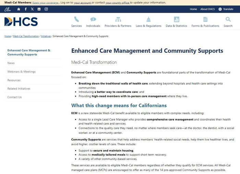The width and height of the screenshot is (240, 174).
Task: Click the DHCS logo
Action: pos(21,22)
